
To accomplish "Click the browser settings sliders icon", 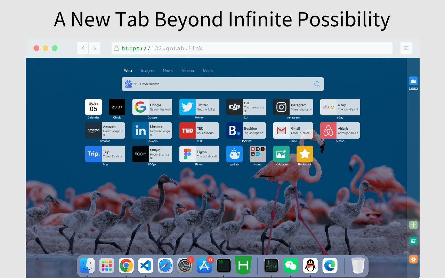I will [x=406, y=48].
